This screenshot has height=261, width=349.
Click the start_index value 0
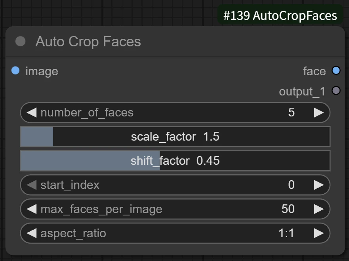[x=291, y=185]
